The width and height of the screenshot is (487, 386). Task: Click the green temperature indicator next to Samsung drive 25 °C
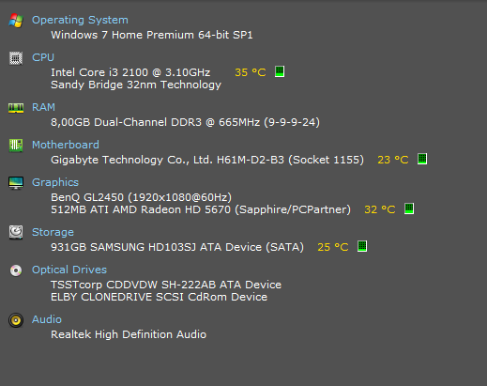point(362,246)
